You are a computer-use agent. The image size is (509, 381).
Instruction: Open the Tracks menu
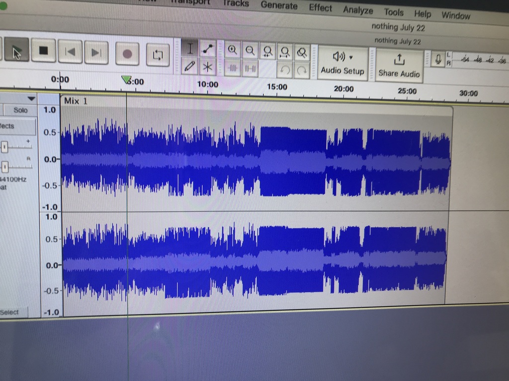tap(236, 3)
